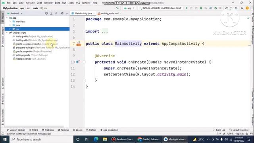Open build.gradle (Project: My_Application) file

[x=33, y=37]
